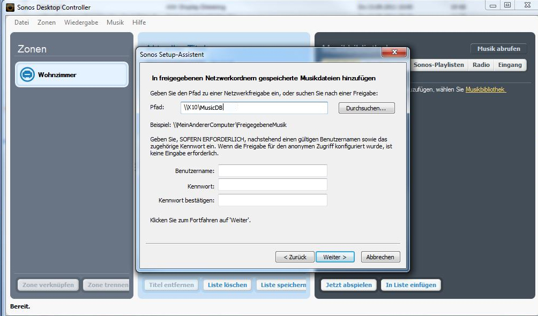Continue with the Weiter button

point(335,257)
